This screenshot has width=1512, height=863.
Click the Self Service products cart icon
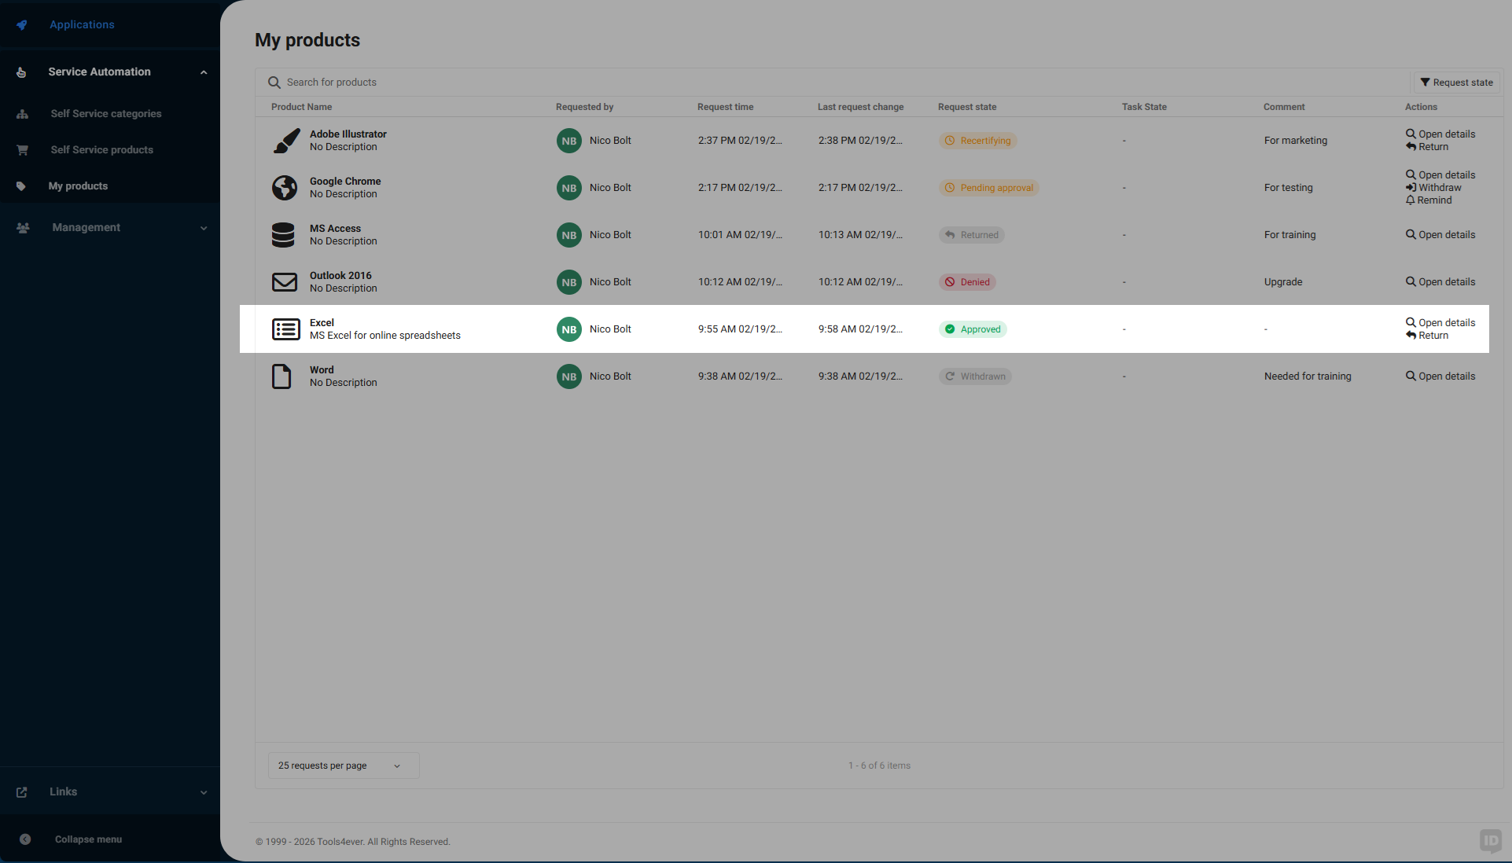pyautogui.click(x=22, y=149)
